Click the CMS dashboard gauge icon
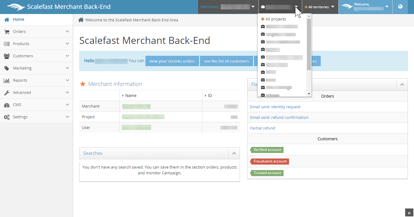414x217 pixels. [x=6, y=105]
